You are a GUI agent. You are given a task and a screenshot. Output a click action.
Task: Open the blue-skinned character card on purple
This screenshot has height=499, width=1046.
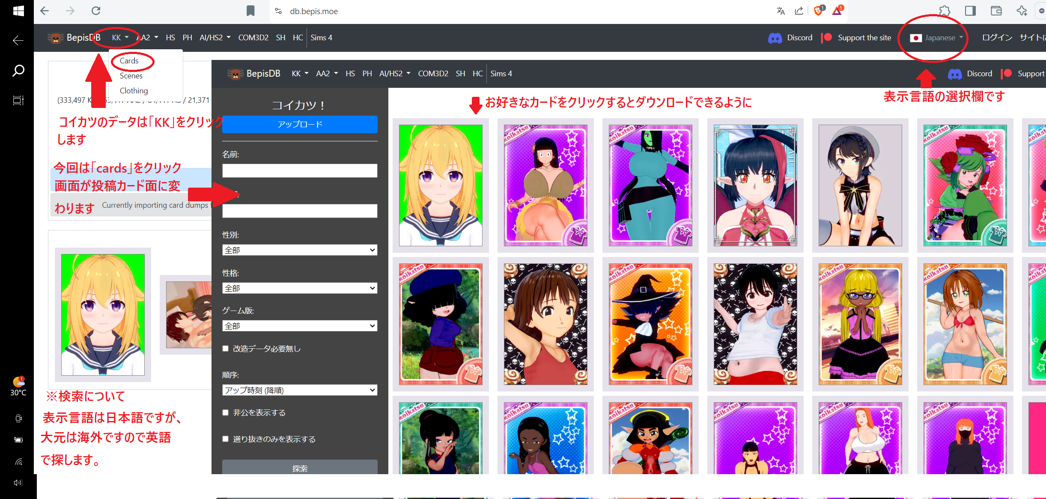[650, 185]
